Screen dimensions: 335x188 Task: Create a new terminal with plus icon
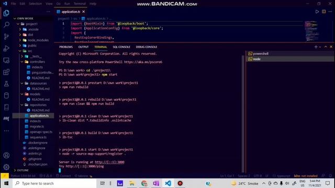316,47
